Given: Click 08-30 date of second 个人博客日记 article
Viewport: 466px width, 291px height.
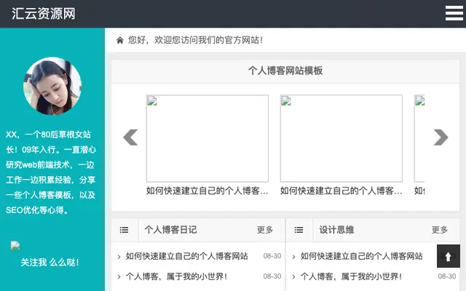Looking at the screenshot, I should click(x=272, y=276).
